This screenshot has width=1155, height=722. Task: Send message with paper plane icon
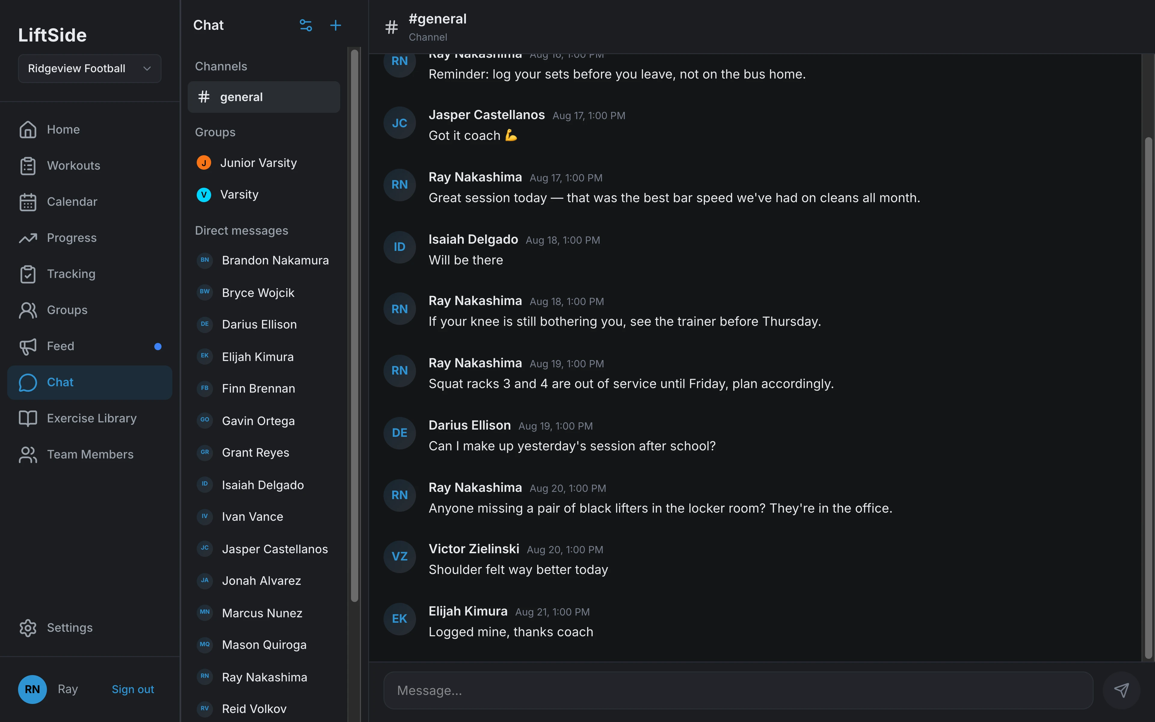point(1121,690)
